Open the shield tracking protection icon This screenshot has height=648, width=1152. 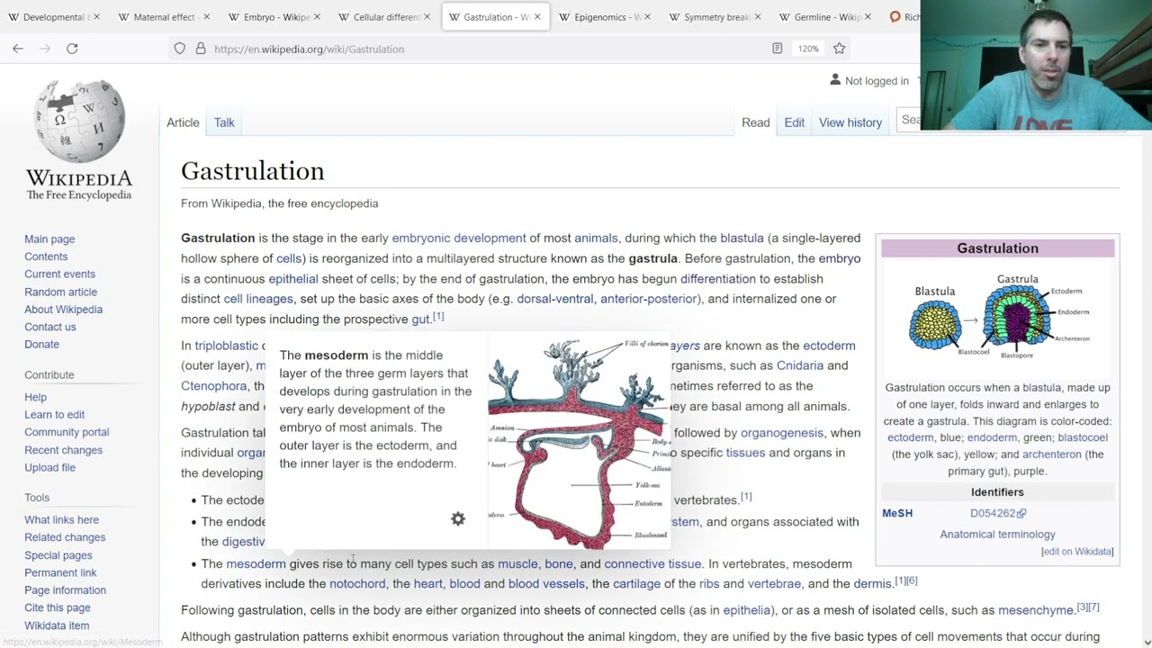pos(180,49)
